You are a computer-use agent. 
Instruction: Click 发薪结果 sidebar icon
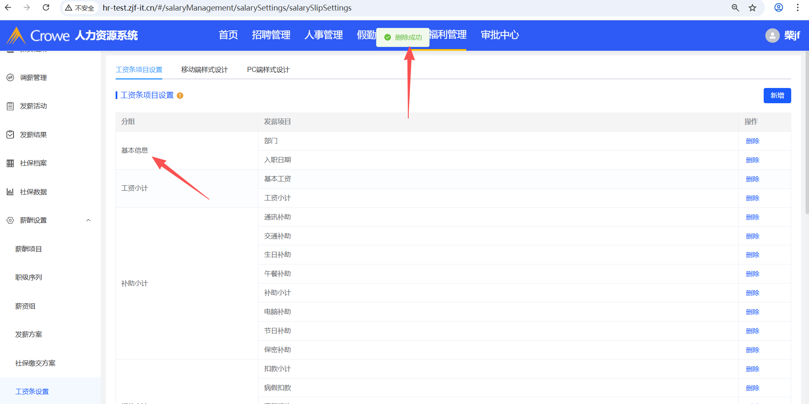tap(10, 135)
